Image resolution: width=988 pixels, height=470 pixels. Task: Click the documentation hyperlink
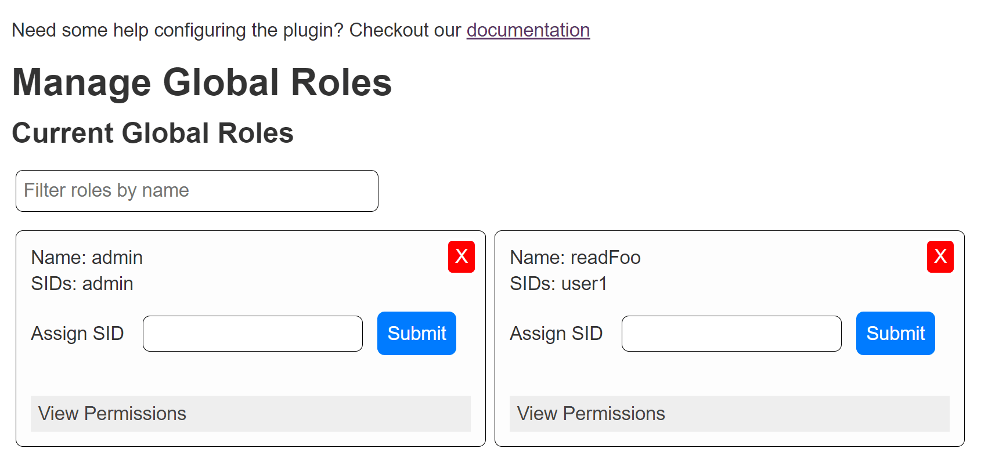click(528, 30)
